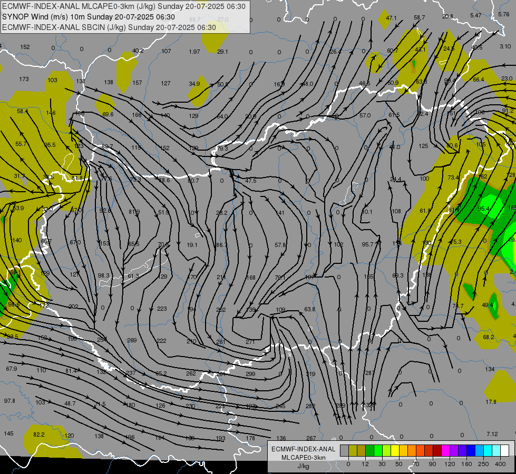Click the map value 299
This screenshot has height=474, width=516.
pyautogui.click(x=250, y=374)
